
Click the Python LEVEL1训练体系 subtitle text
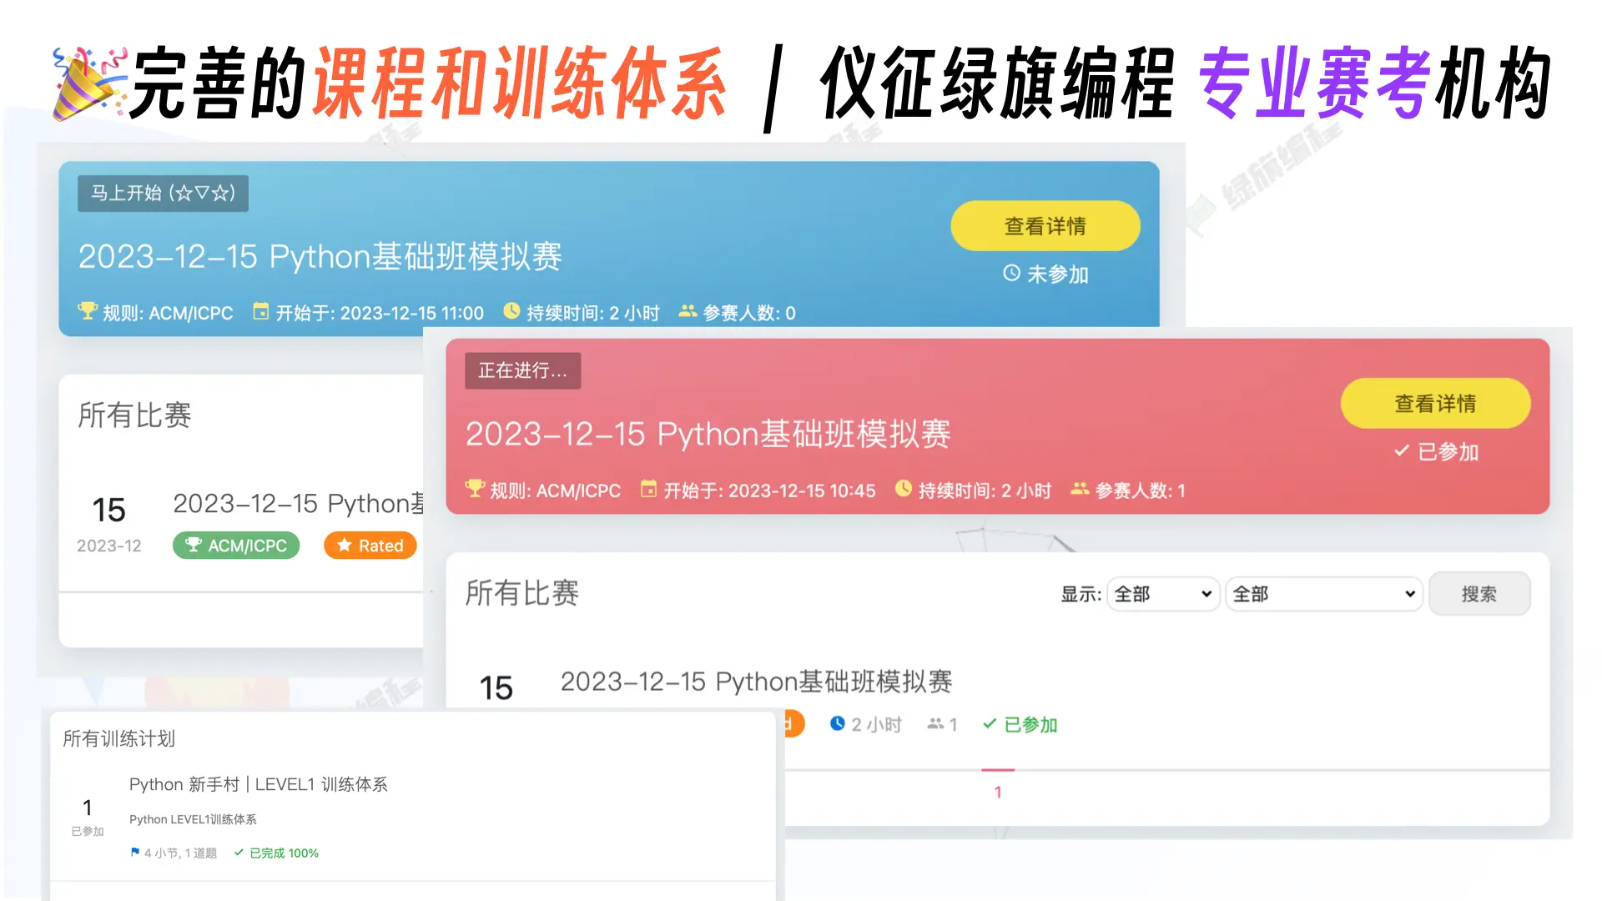coord(193,819)
